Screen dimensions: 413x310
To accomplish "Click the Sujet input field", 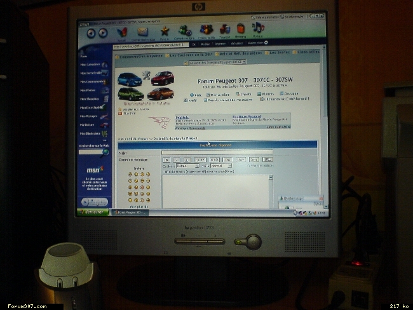I will click(217, 152).
